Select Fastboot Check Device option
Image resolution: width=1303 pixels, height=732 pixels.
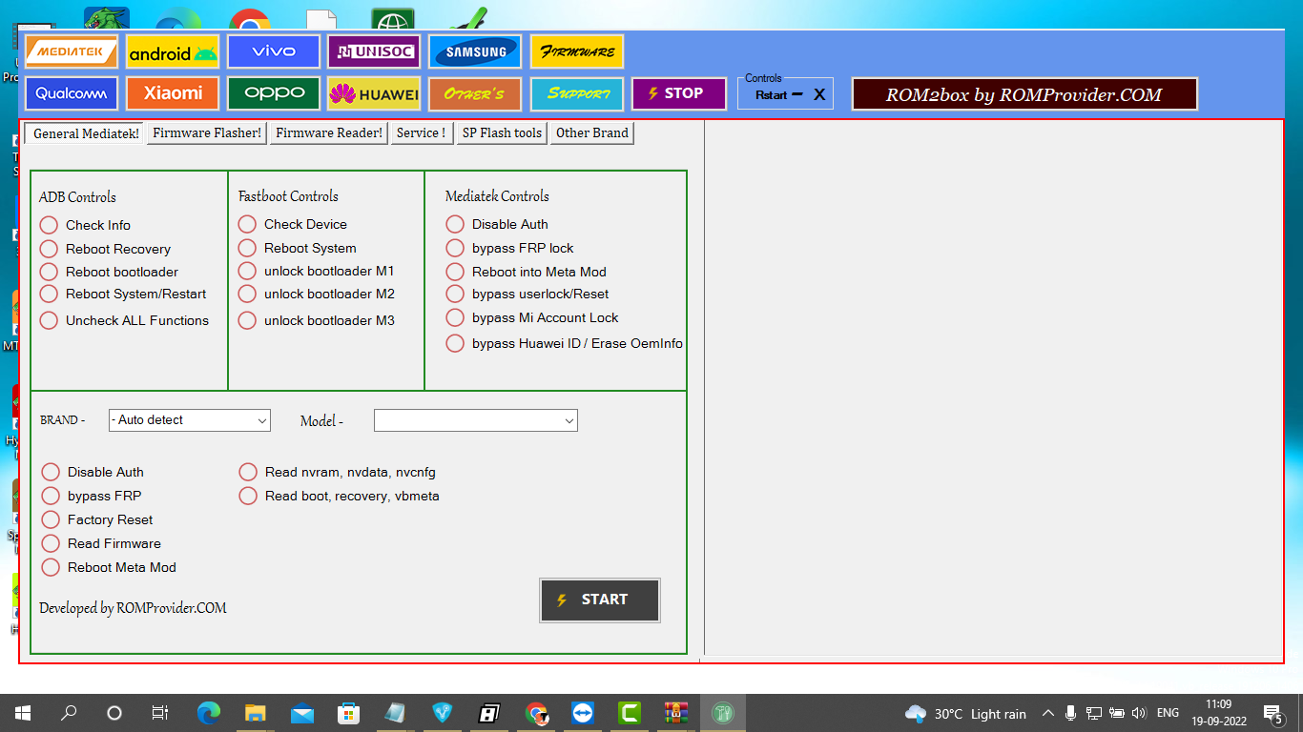pyautogui.click(x=293, y=224)
